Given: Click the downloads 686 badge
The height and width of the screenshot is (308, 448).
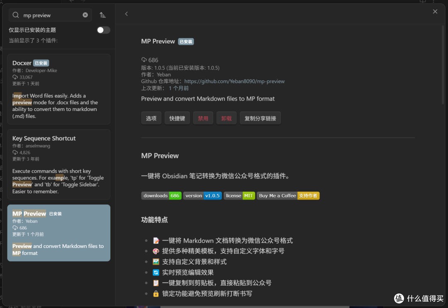Looking at the screenshot, I should pyautogui.click(x=161, y=196).
